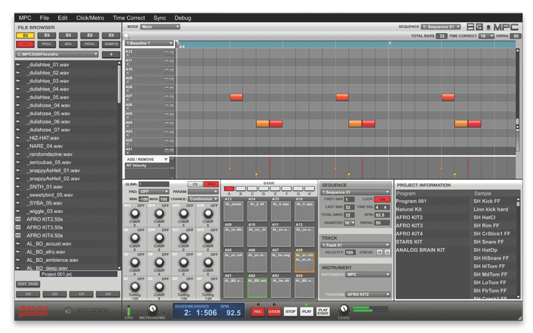Click the PLAY START button

tap(323, 311)
